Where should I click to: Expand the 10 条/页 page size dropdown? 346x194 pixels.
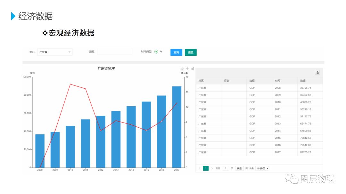pyautogui.click(x=262, y=168)
